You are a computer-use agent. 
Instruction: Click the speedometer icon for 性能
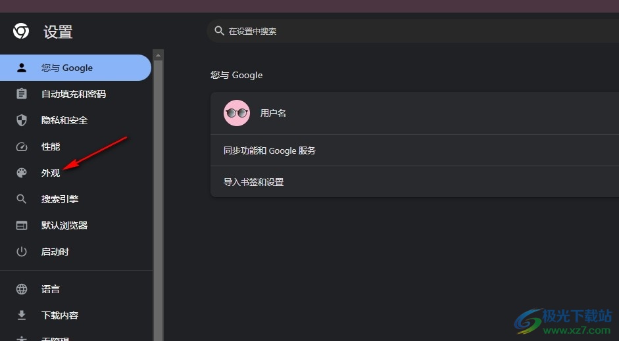22,147
